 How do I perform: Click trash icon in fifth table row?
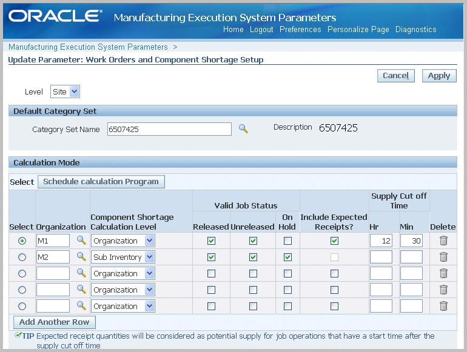tap(443, 306)
